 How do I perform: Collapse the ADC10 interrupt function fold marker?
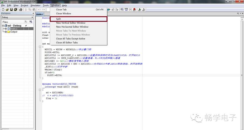tap(40, 90)
